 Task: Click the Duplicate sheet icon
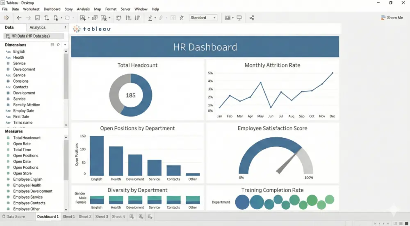95,18
